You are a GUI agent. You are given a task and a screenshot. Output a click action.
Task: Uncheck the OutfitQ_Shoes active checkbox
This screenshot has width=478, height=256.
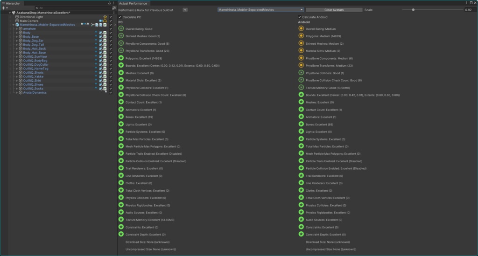tap(111, 84)
